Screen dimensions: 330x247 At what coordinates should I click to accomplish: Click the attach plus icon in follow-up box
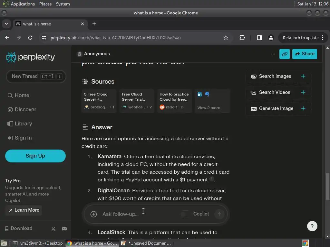point(93,214)
